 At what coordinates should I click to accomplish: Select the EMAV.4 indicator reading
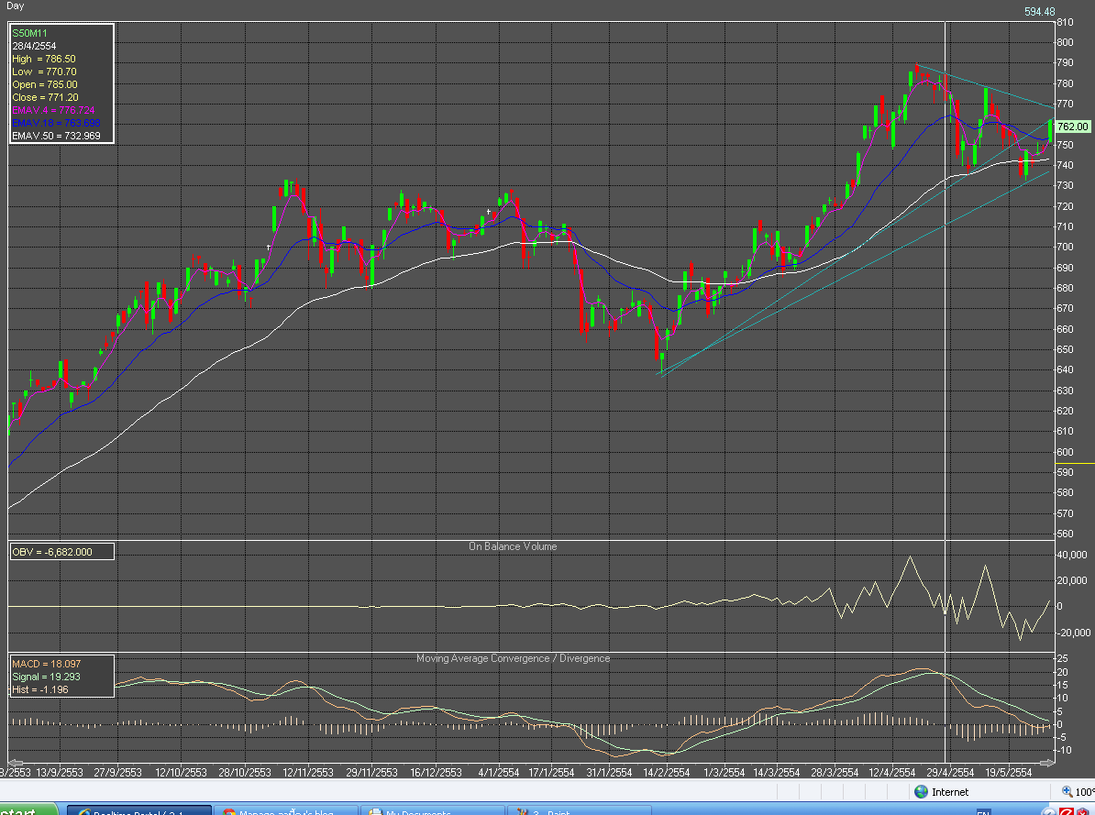coord(53,110)
